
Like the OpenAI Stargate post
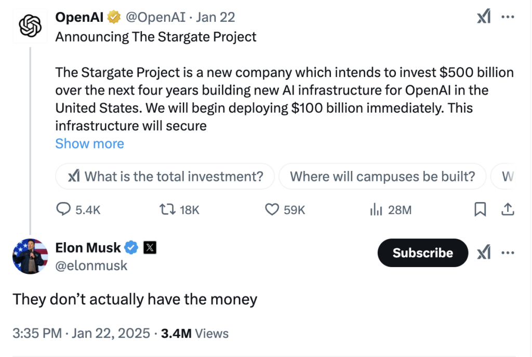pos(272,209)
